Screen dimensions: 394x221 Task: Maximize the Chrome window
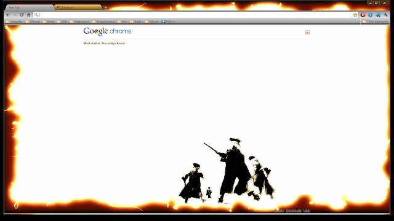(x=376, y=3)
